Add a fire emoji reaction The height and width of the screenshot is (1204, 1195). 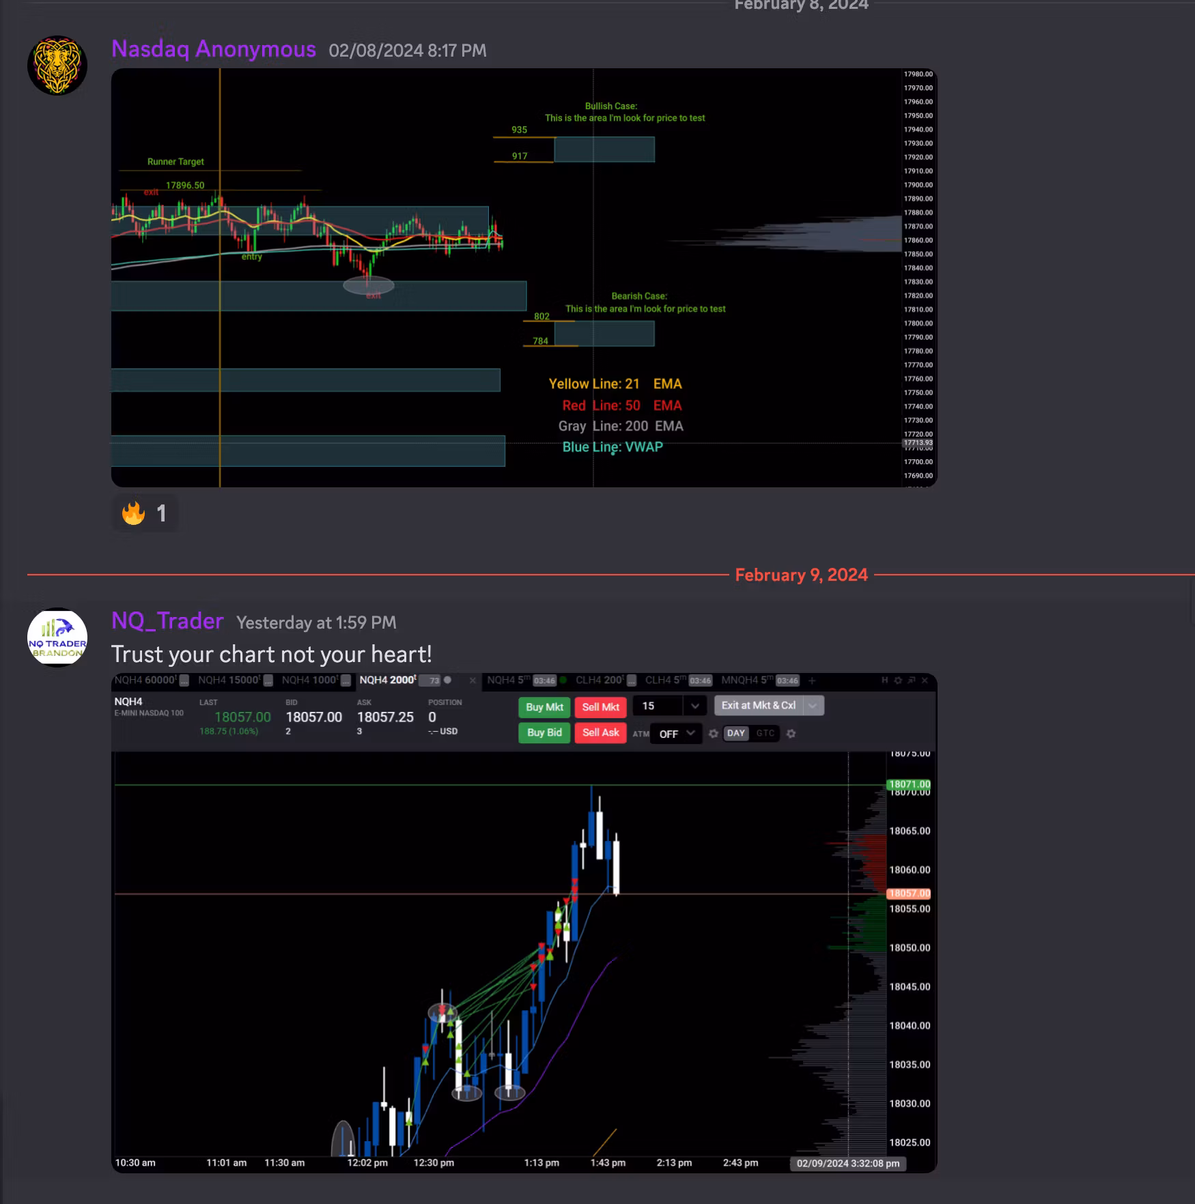144,513
